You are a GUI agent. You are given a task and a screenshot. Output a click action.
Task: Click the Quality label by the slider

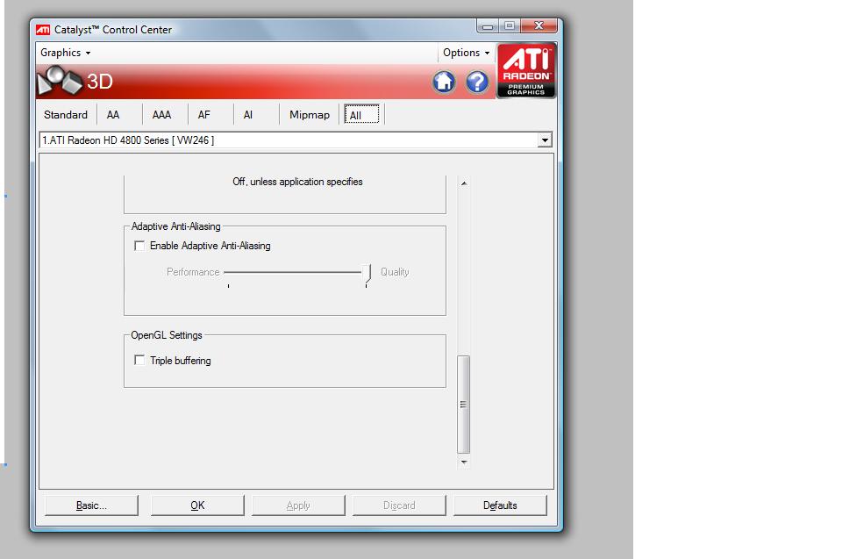pos(395,272)
